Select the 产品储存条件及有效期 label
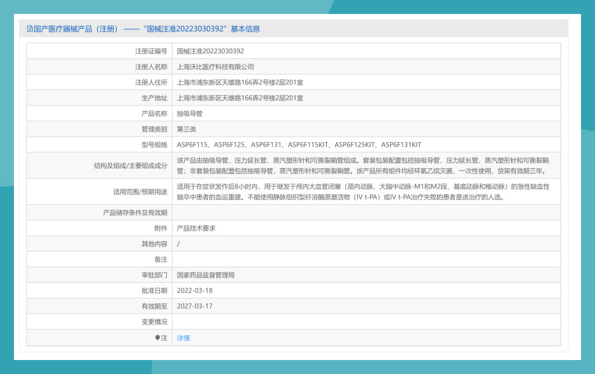 click(135, 213)
